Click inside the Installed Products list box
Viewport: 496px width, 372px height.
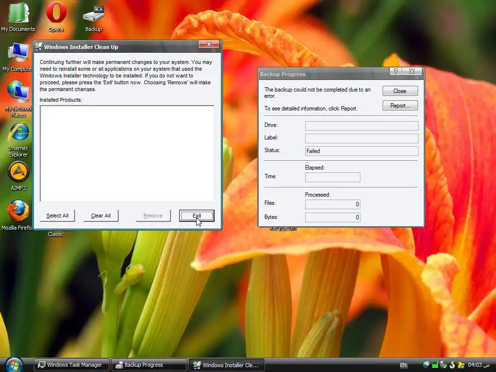click(x=127, y=153)
